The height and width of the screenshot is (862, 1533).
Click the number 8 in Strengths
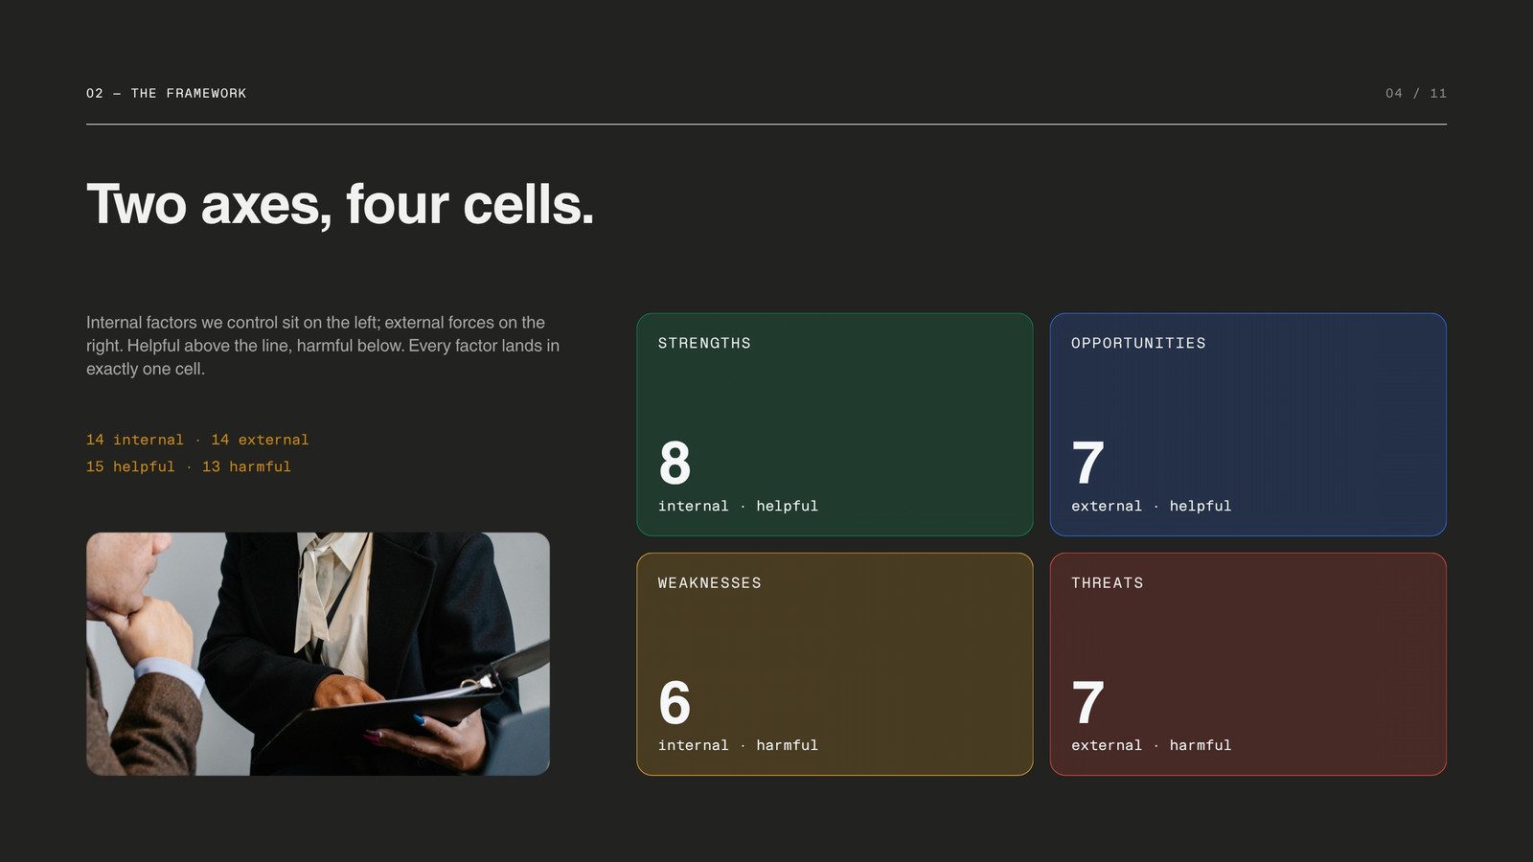[675, 463]
